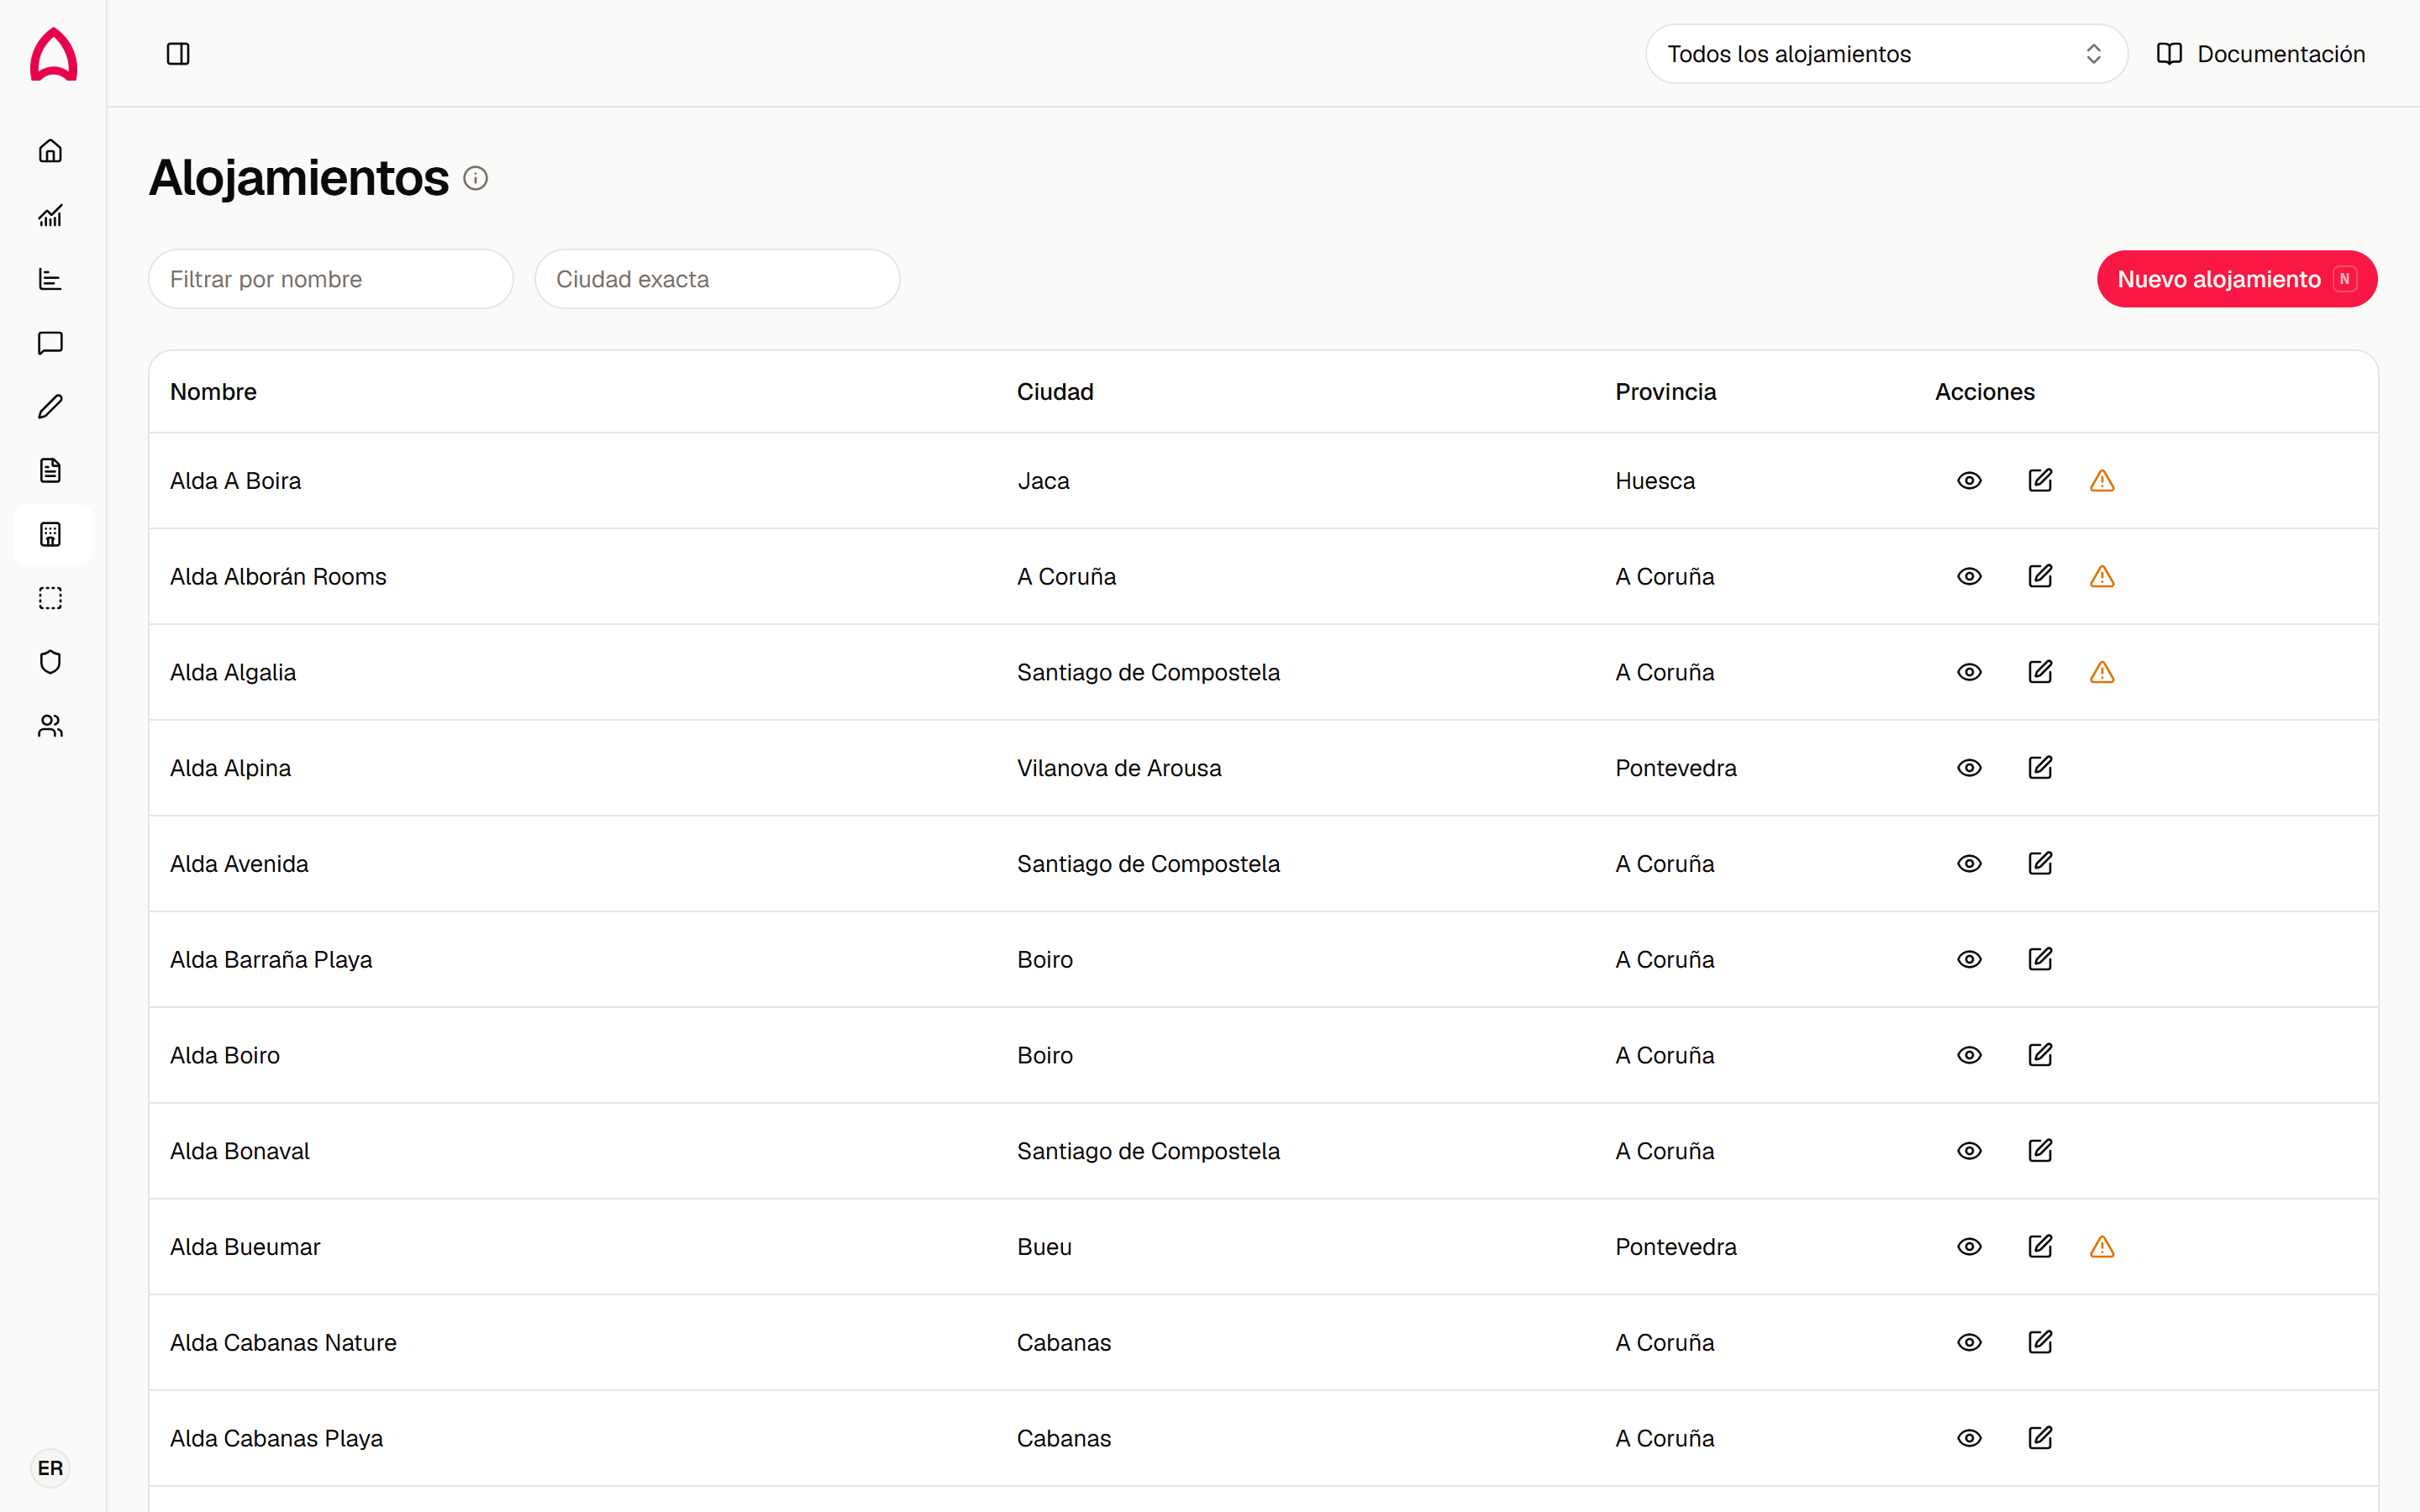The image size is (2420, 1512).
Task: Focus the Ciudad exacta field
Action: 717,279
